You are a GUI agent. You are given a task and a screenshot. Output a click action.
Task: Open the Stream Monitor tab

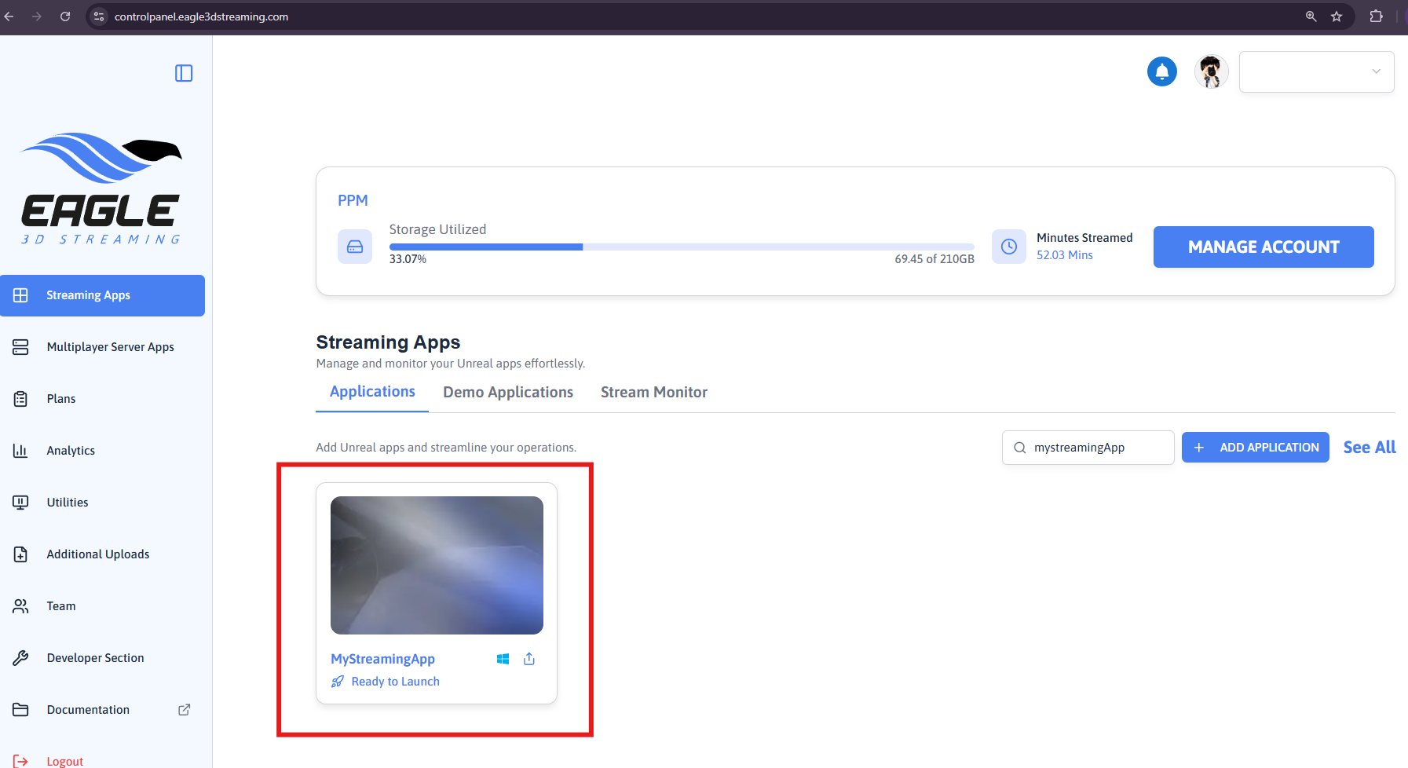(x=653, y=392)
